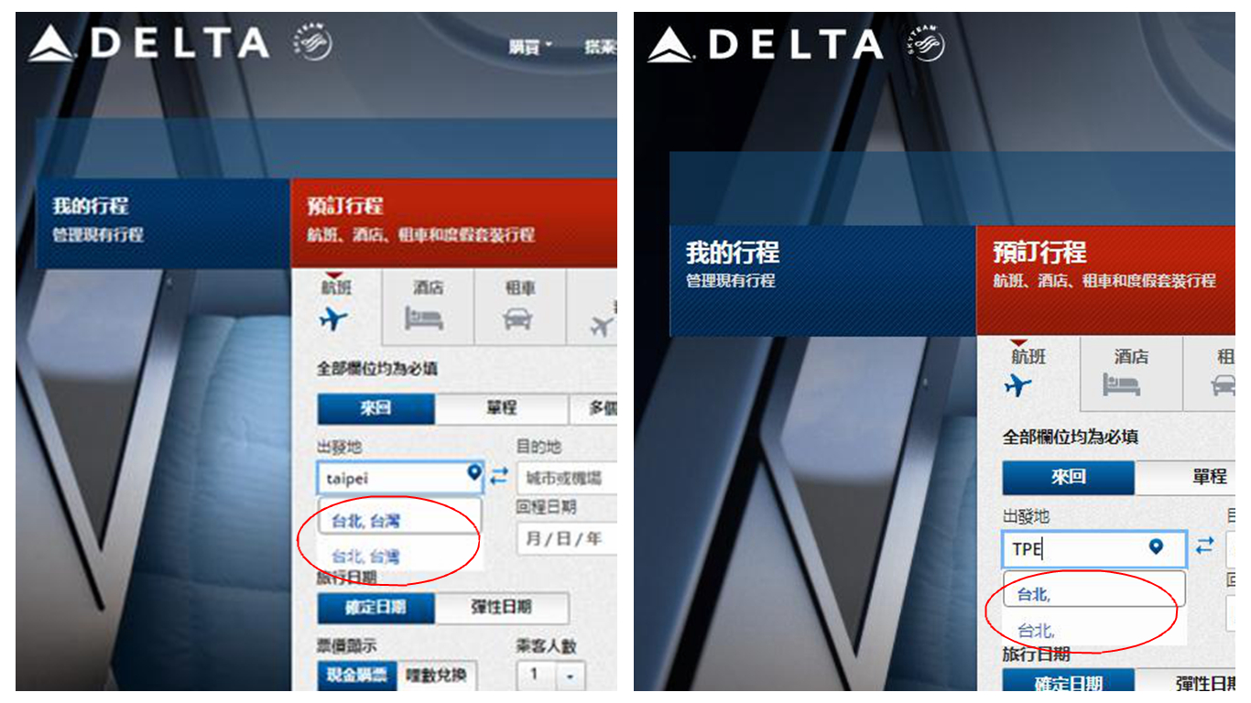Select 單程 trip type above TPE field
1251x703 pixels.
[x=1209, y=477]
